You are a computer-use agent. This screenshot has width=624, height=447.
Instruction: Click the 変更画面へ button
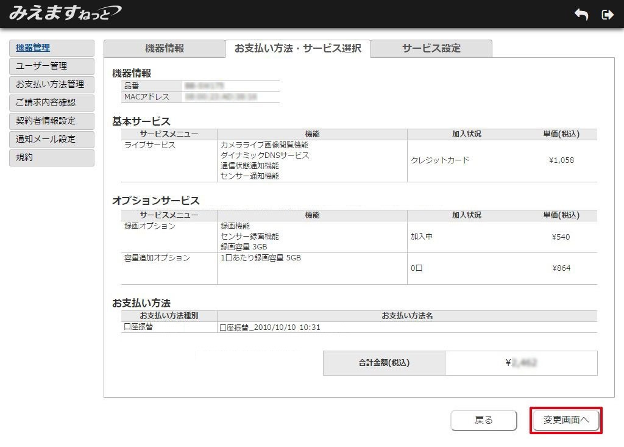(566, 420)
